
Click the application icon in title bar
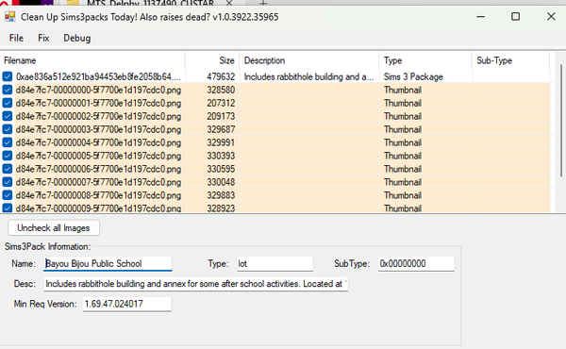coord(10,17)
